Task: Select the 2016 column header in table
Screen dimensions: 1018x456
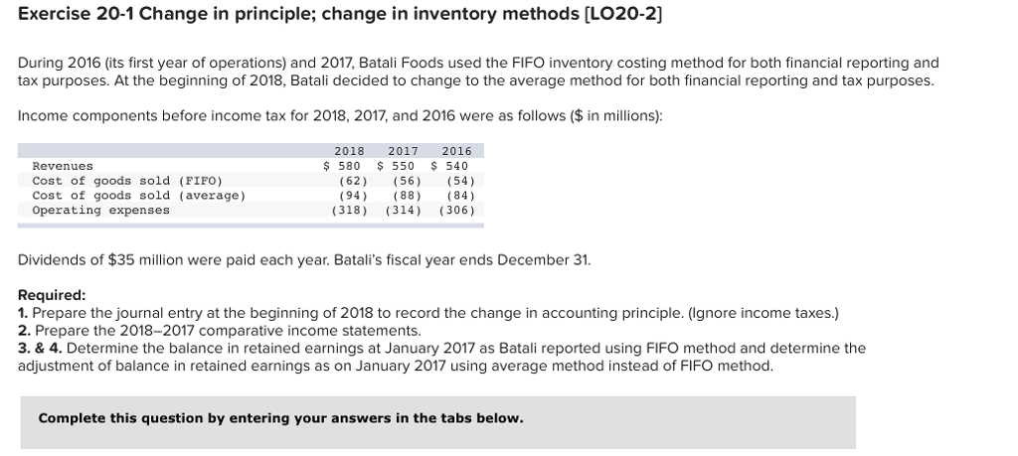Action: point(457,151)
